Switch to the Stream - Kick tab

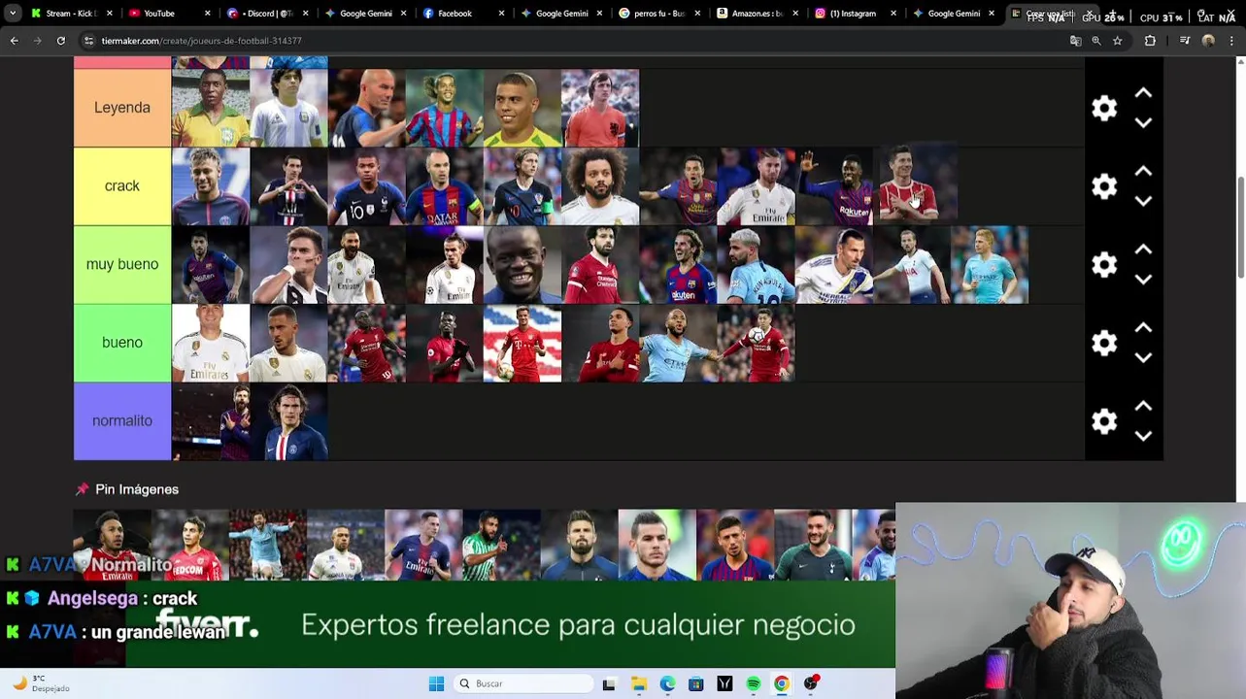pos(73,14)
